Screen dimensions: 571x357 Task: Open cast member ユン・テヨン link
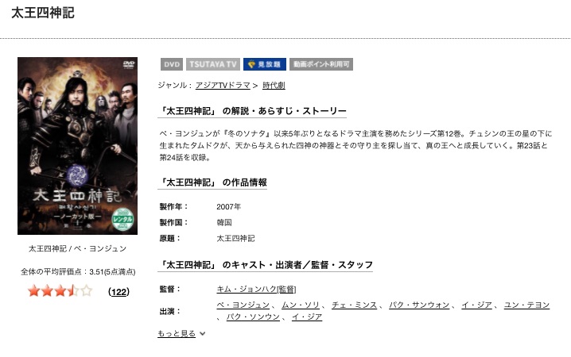526,305
